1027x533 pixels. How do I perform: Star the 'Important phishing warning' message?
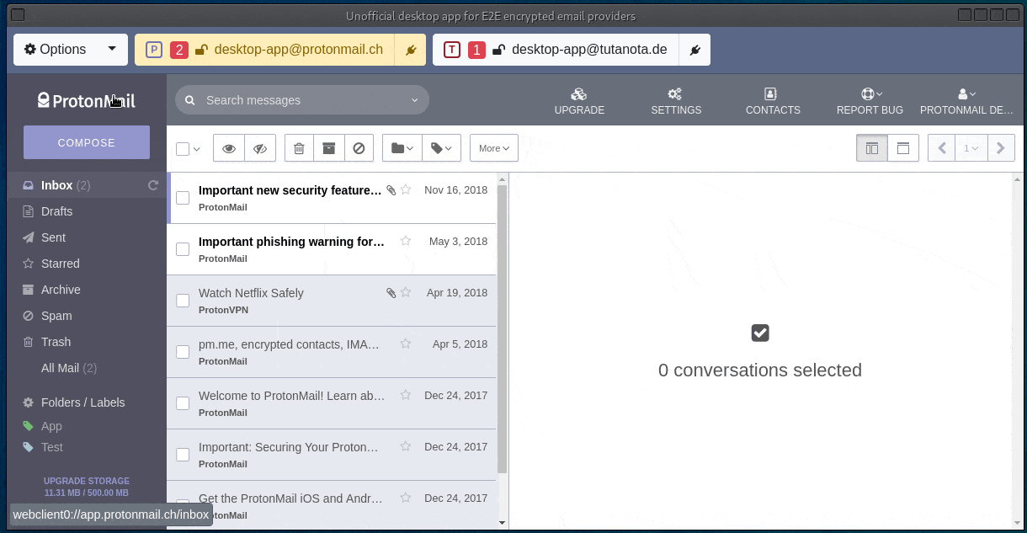pyautogui.click(x=406, y=242)
